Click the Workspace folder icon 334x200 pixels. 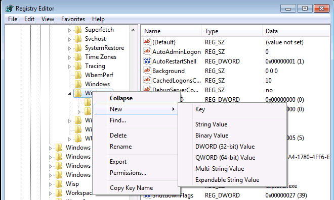pos(59,193)
